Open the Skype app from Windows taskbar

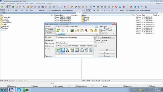pyautogui.click(x=19, y=90)
